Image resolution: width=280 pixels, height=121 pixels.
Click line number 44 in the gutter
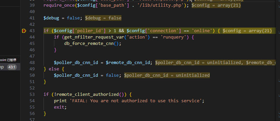pyautogui.click(x=32, y=37)
